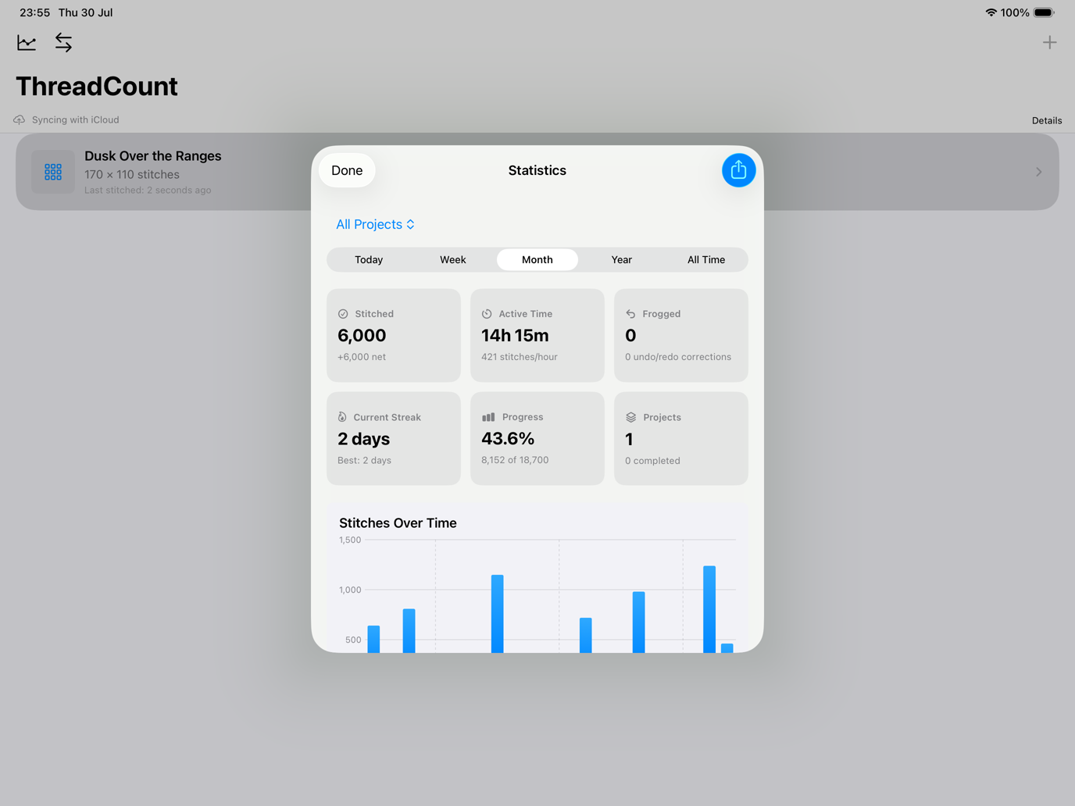1075x806 pixels.
Task: Share statistics with the blue share button
Action: pyautogui.click(x=738, y=170)
